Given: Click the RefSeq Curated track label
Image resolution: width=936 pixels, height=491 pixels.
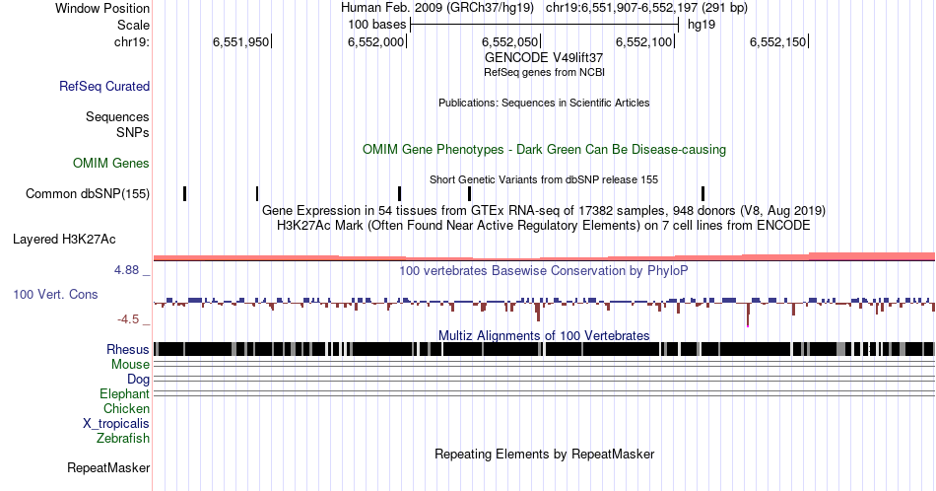Looking at the screenshot, I should 103,86.
